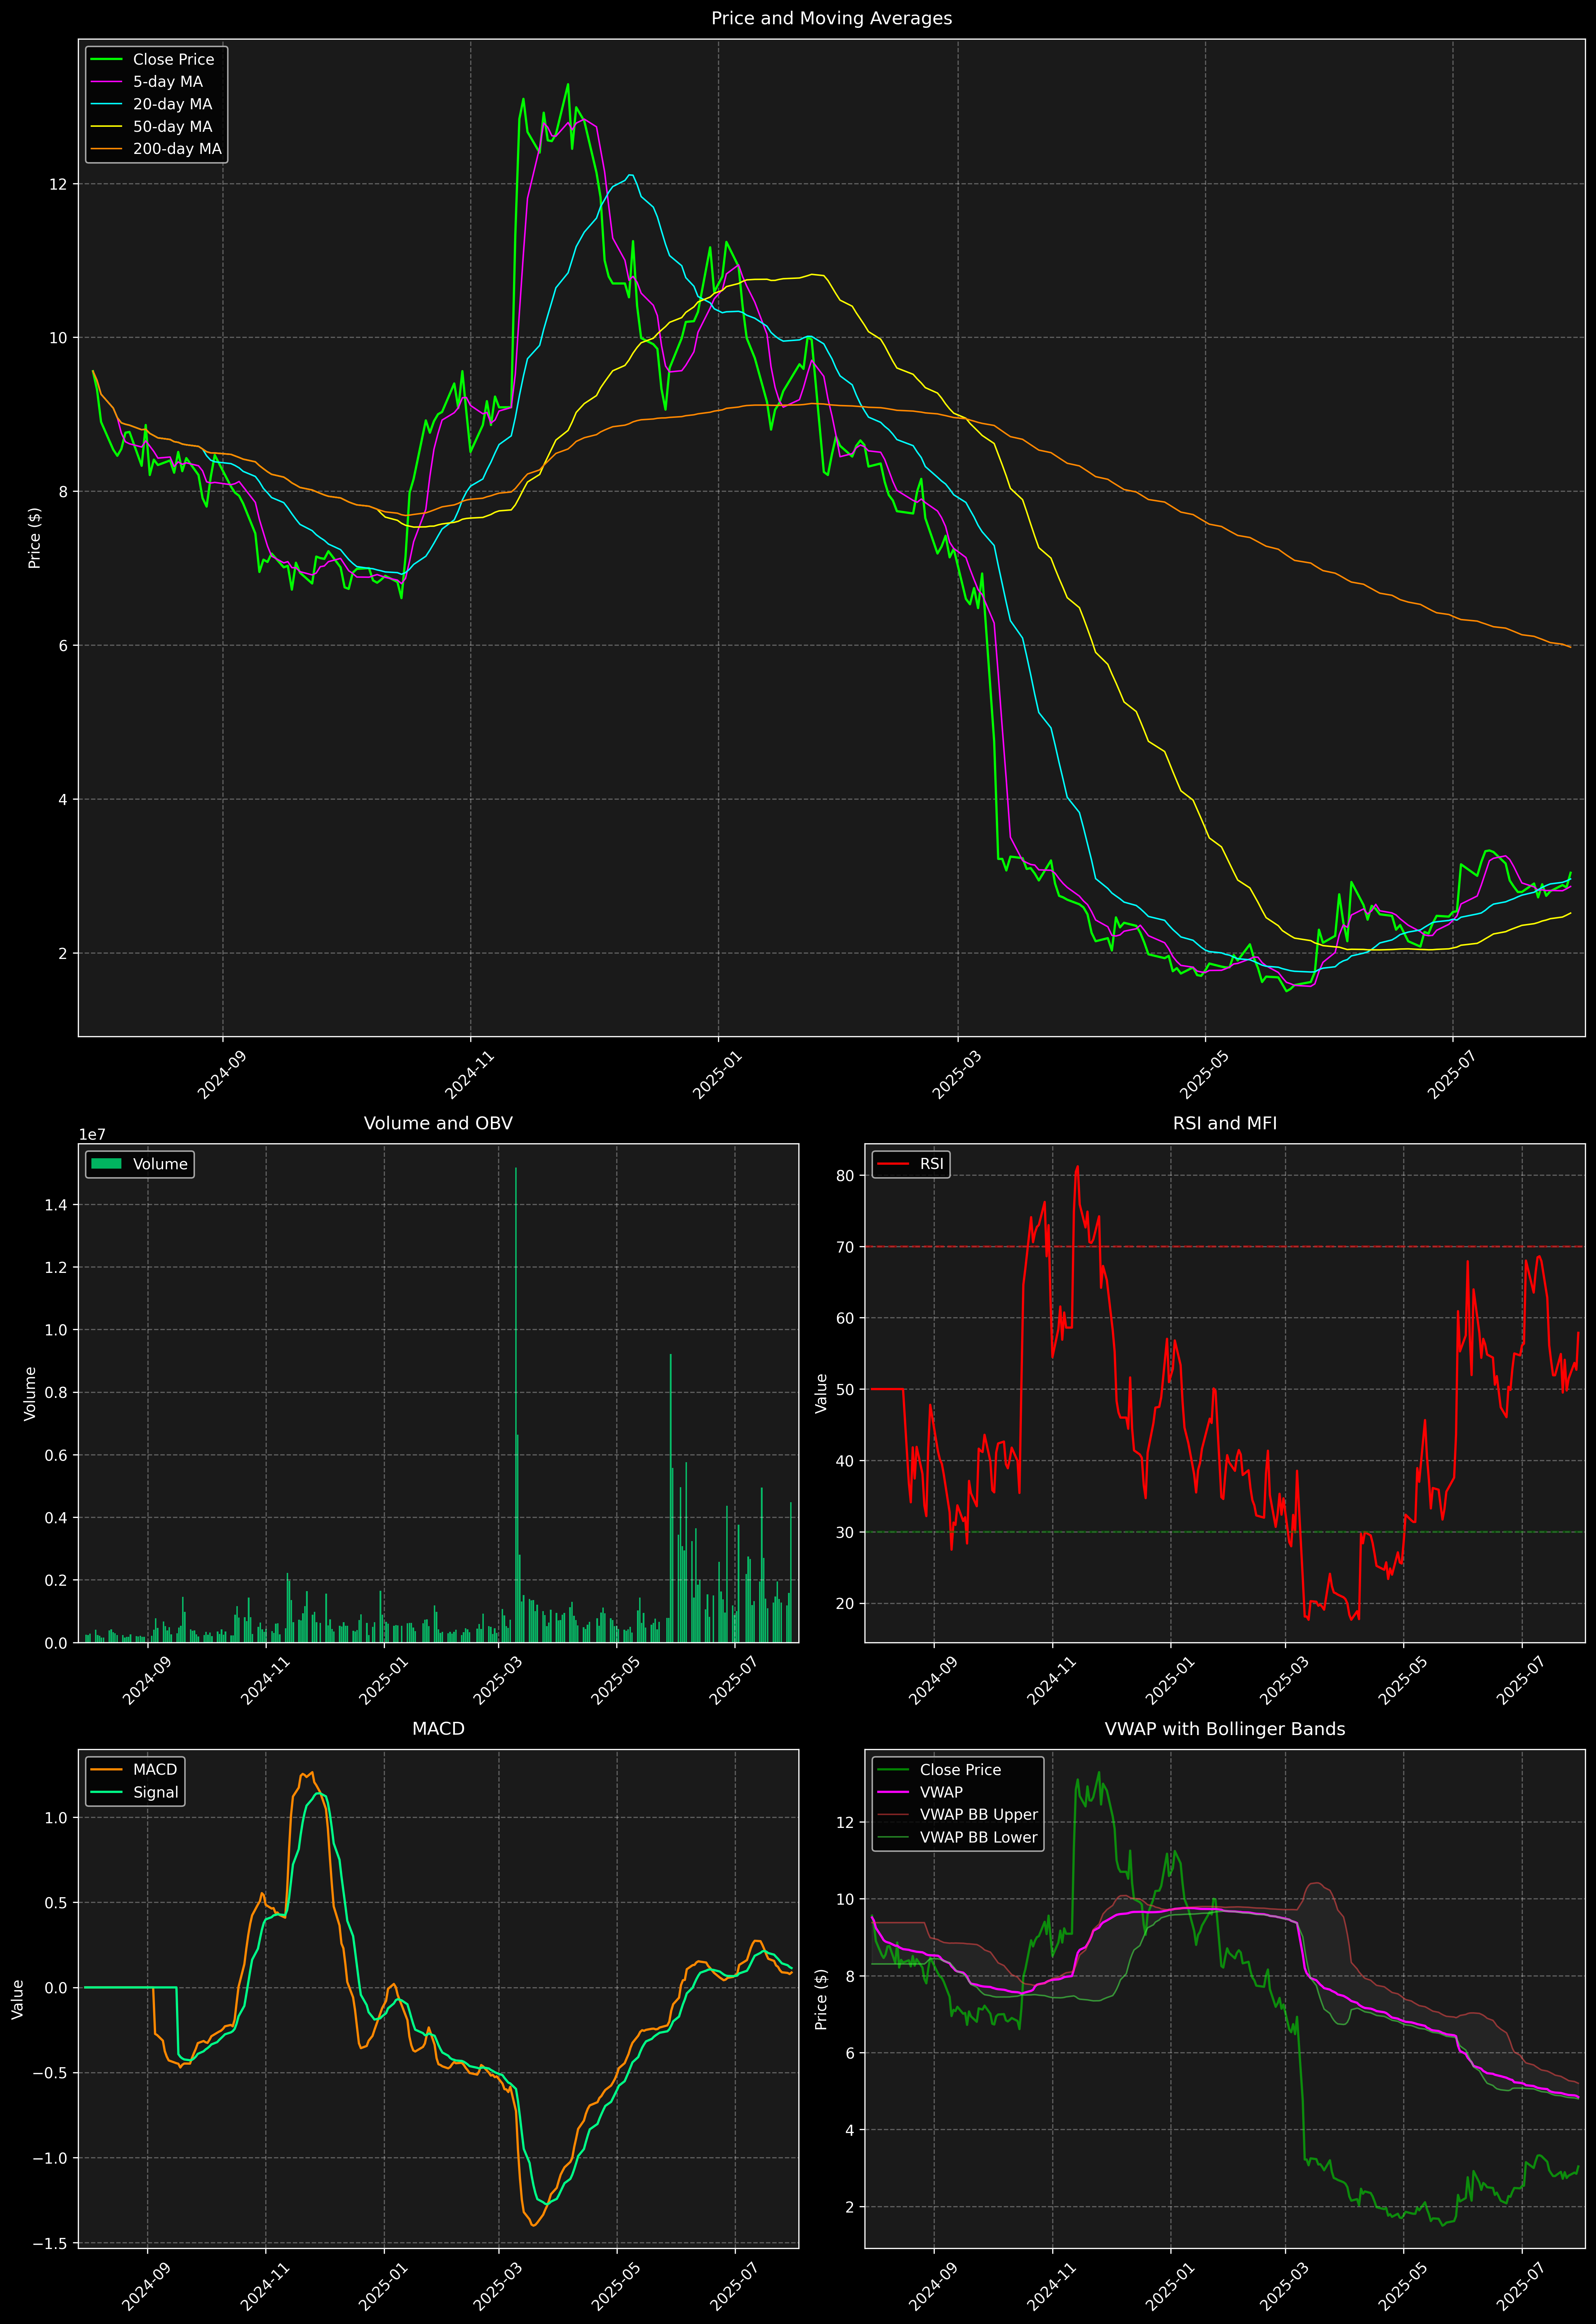Image resolution: width=1596 pixels, height=2324 pixels.
Task: Click '6' y-tick in Price and Moving Averages chart
Action: coord(63,646)
